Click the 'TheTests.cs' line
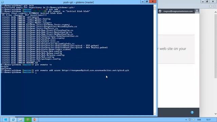Viewport: 217px width, 122px height. 30,28
